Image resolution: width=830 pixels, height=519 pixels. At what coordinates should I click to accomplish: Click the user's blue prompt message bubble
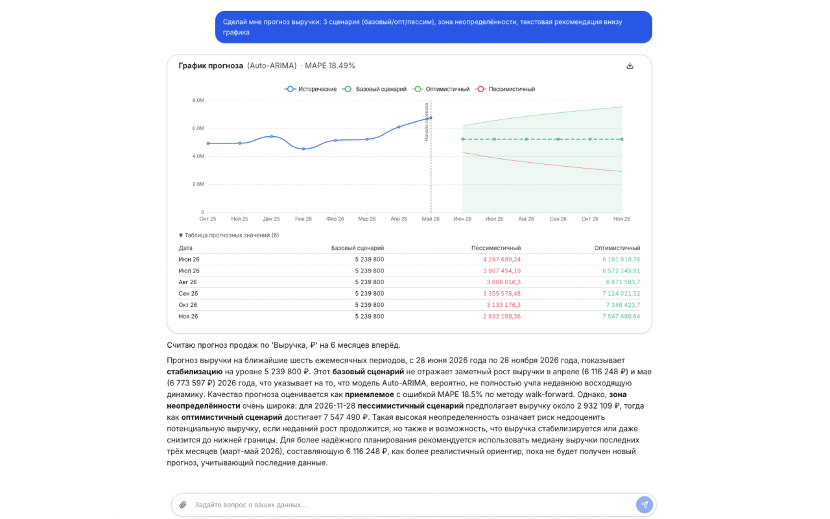pyautogui.click(x=433, y=27)
